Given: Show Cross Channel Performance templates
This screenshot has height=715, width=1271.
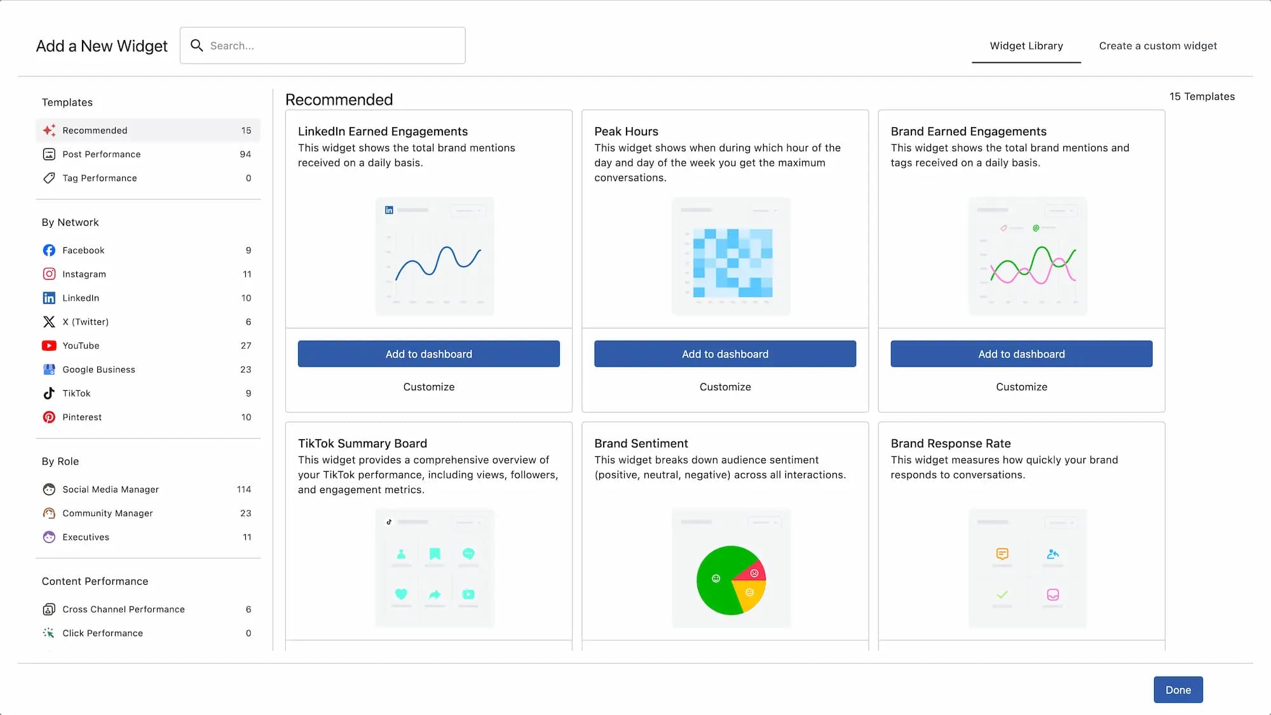Looking at the screenshot, I should point(123,609).
